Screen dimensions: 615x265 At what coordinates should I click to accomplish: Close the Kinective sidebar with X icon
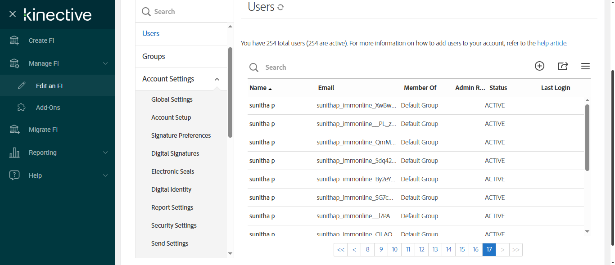(x=13, y=14)
